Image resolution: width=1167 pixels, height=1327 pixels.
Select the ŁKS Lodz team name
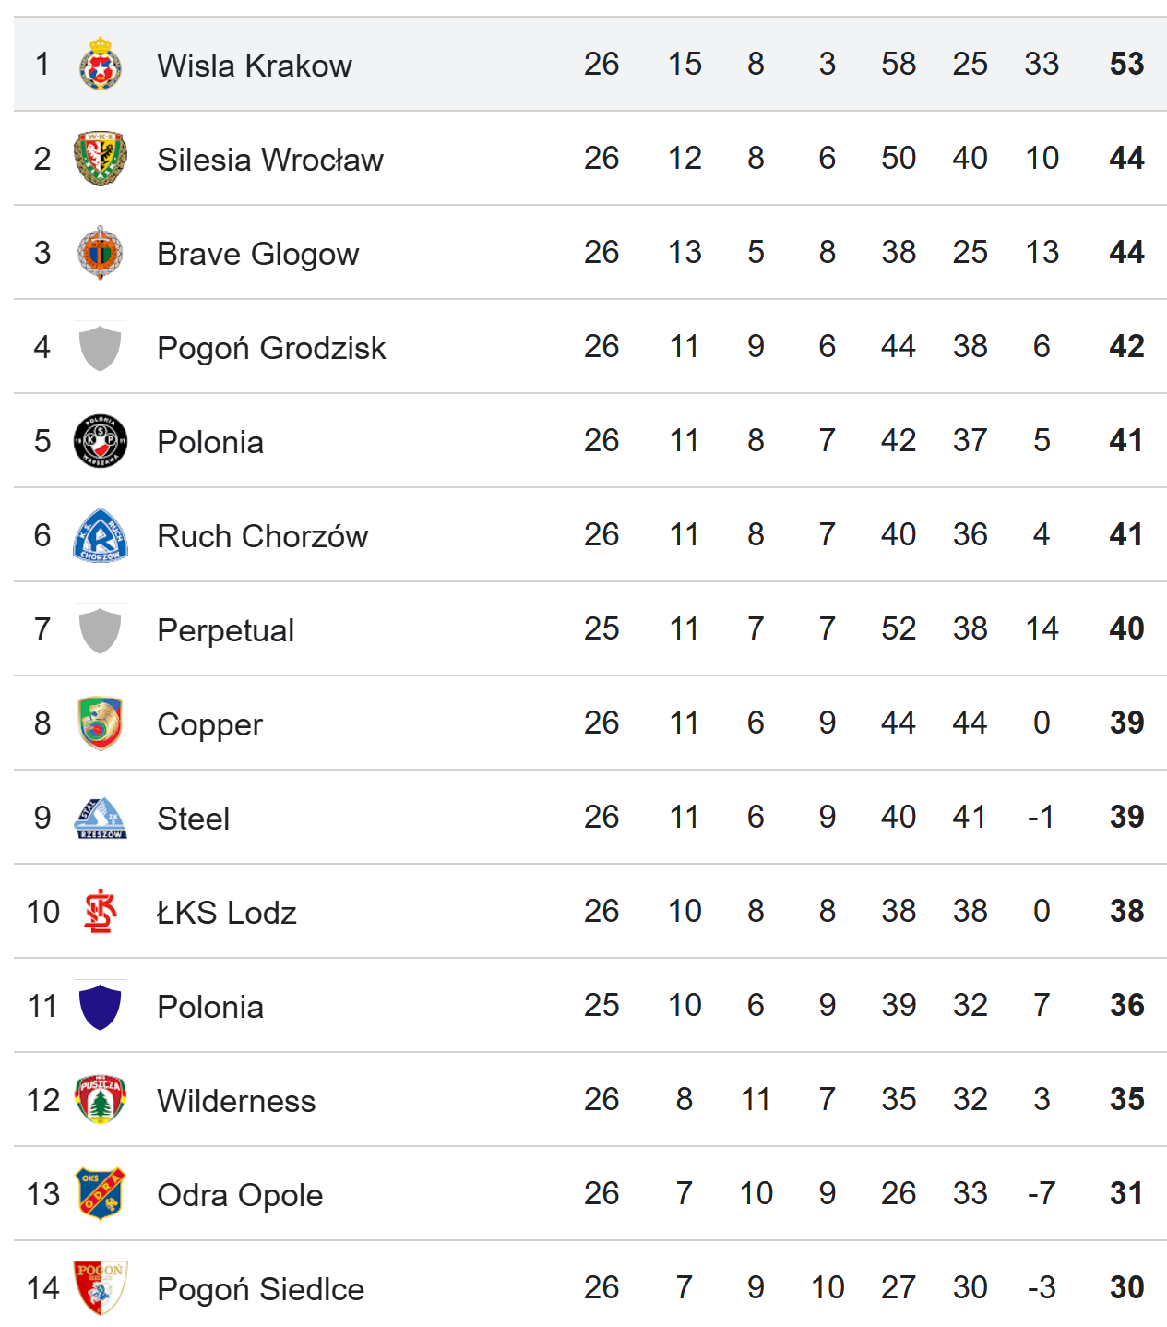(x=227, y=913)
